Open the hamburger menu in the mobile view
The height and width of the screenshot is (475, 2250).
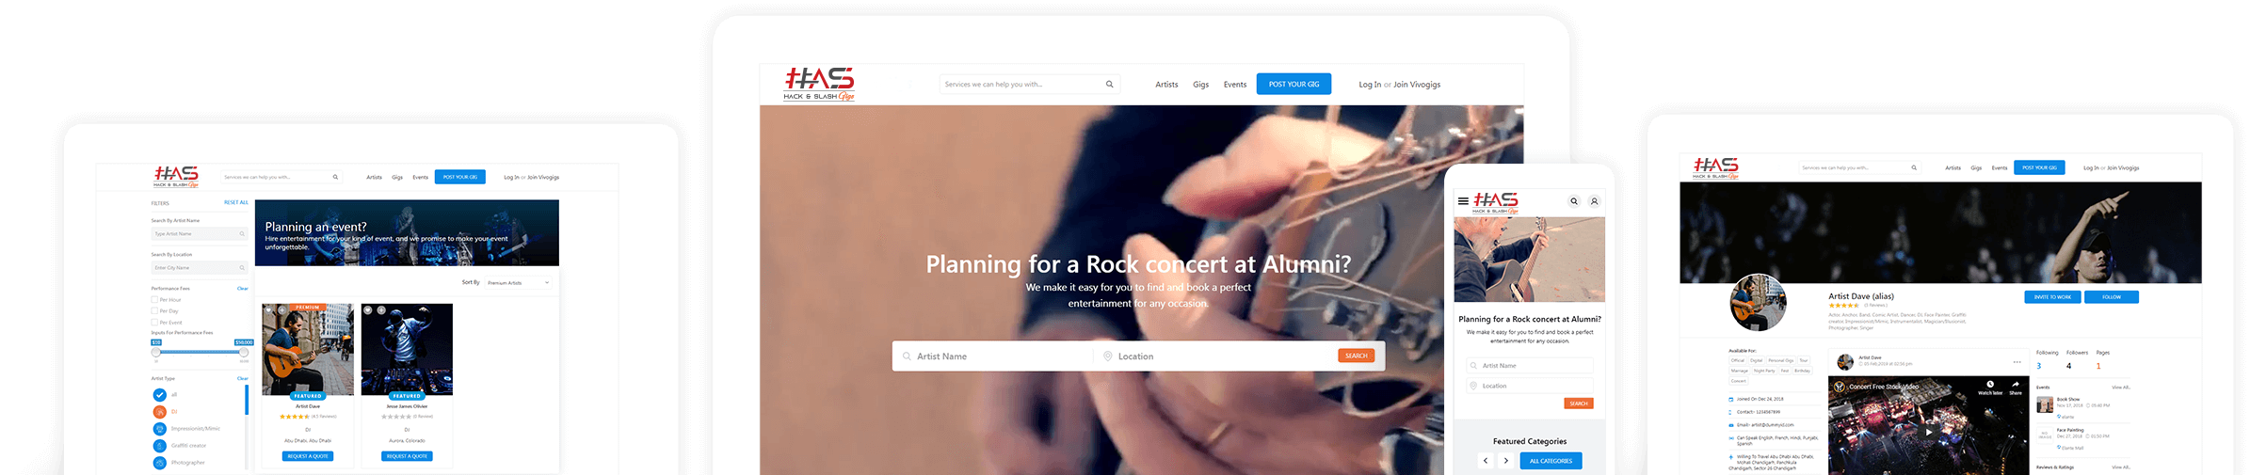[1463, 201]
